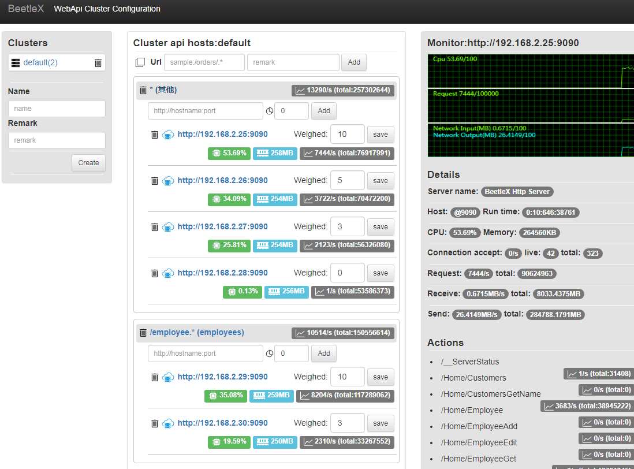Click the copy icon beside the Url label
Image resolution: width=634 pixels, height=469 pixels.
tap(140, 62)
